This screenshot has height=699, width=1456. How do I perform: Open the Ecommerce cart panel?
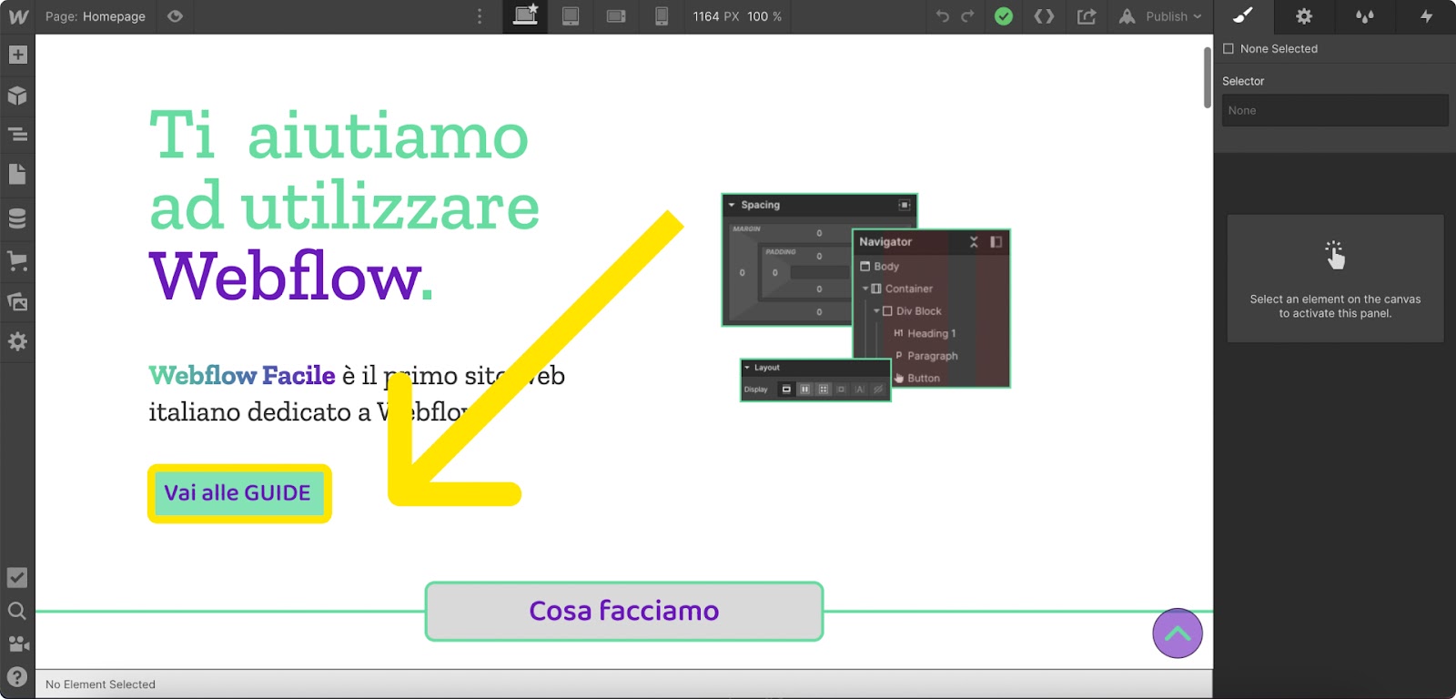tap(17, 260)
